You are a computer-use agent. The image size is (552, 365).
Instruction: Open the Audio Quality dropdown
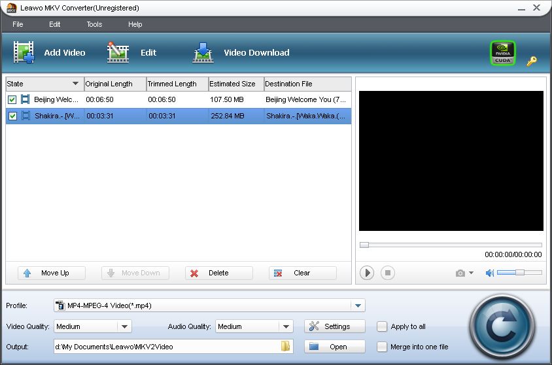pos(286,326)
